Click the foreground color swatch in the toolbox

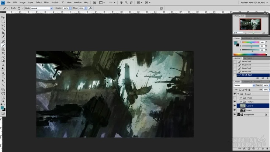(x=2, y=108)
